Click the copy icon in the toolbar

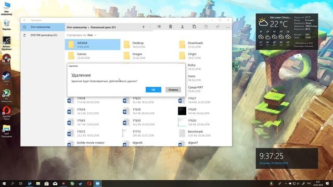coord(194,26)
